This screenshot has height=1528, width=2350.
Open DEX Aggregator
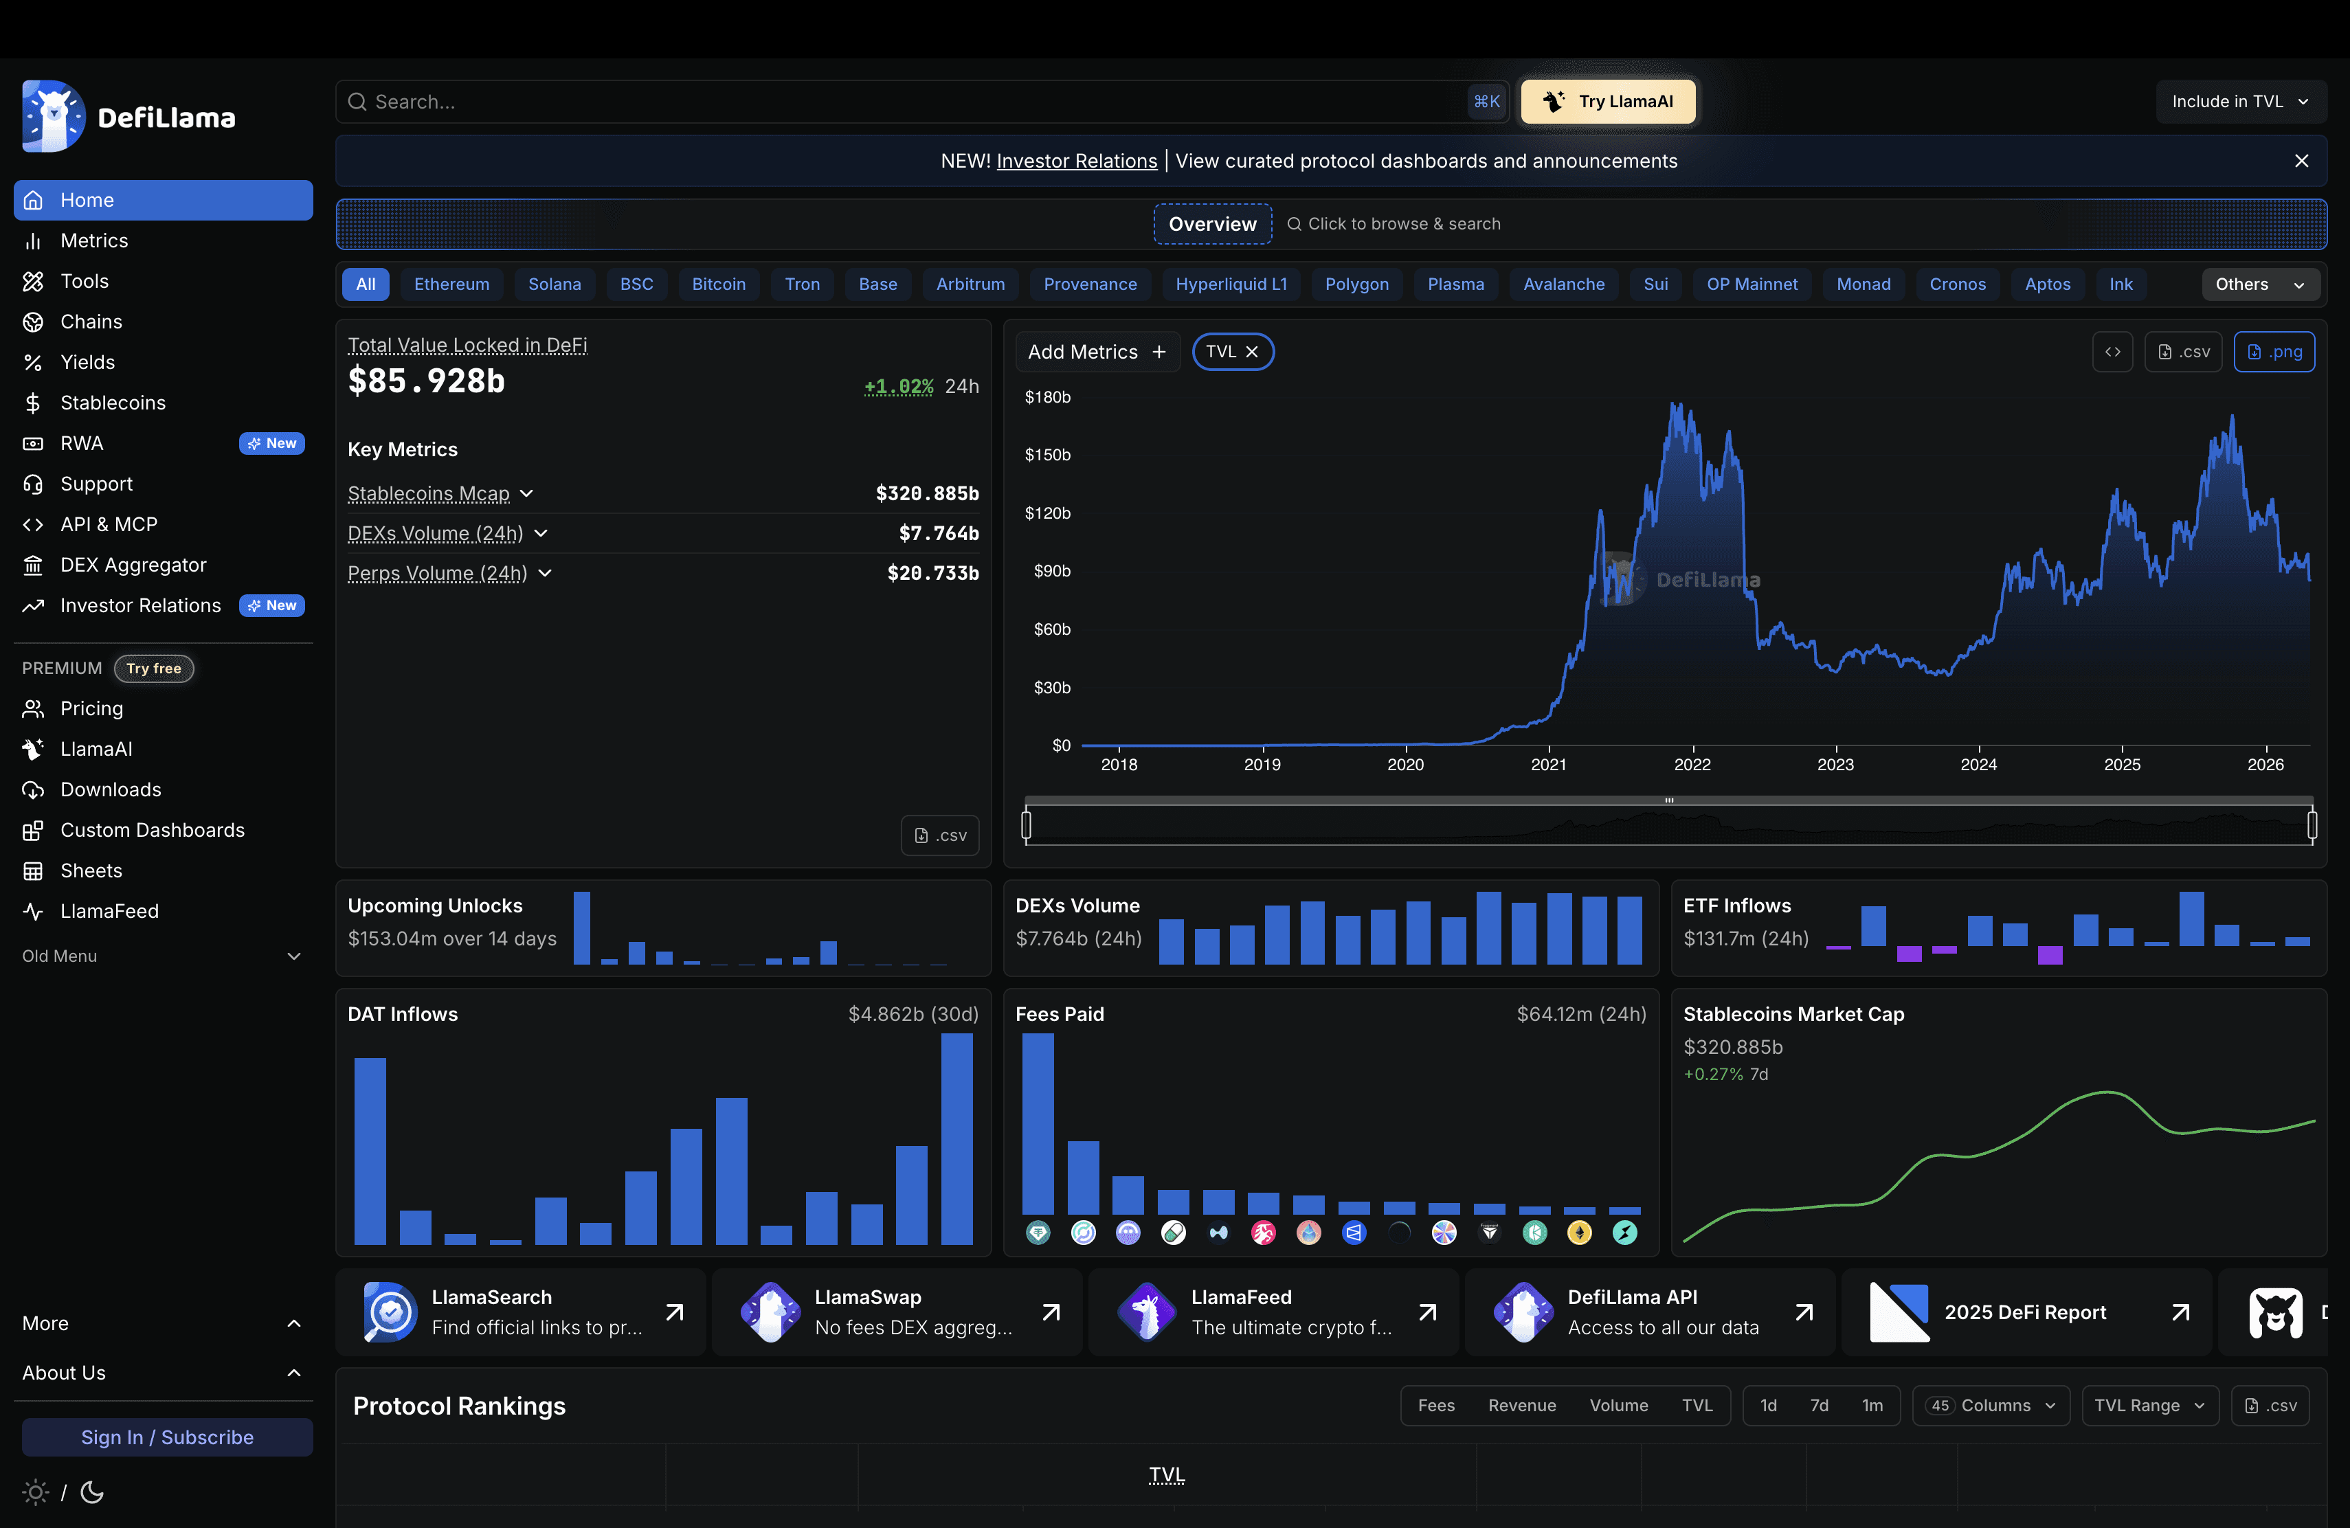click(163, 565)
